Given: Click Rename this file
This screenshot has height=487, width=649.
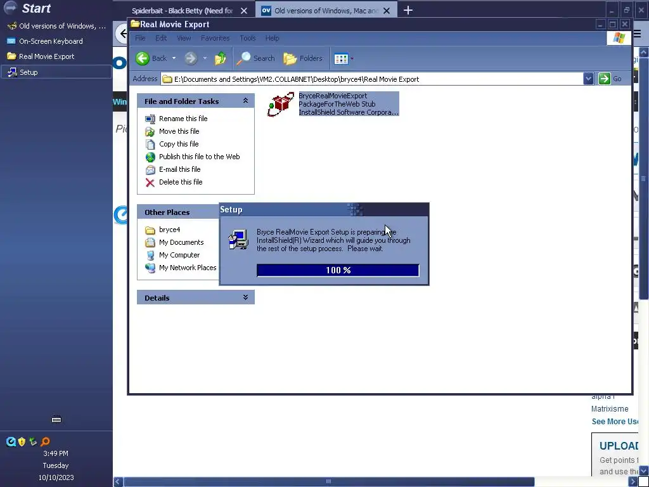Looking at the screenshot, I should pos(183,119).
